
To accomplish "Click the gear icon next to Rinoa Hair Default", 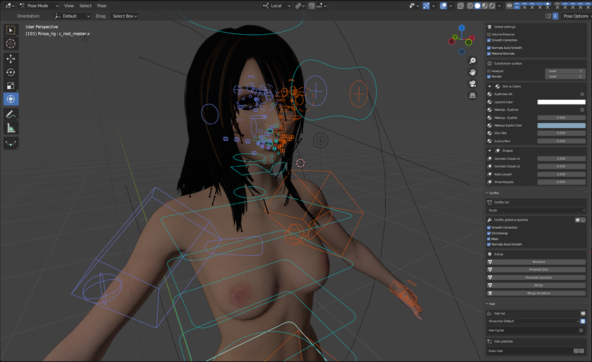I will (x=583, y=321).
